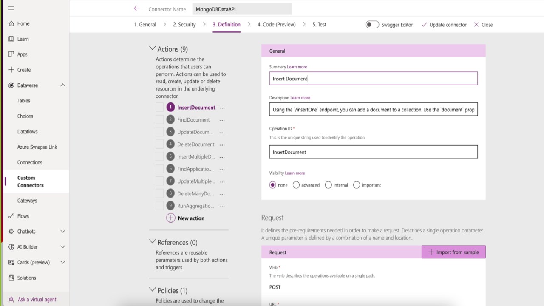Click the Cards (preview) icon
Screen dimensions: 544x306
11,263
